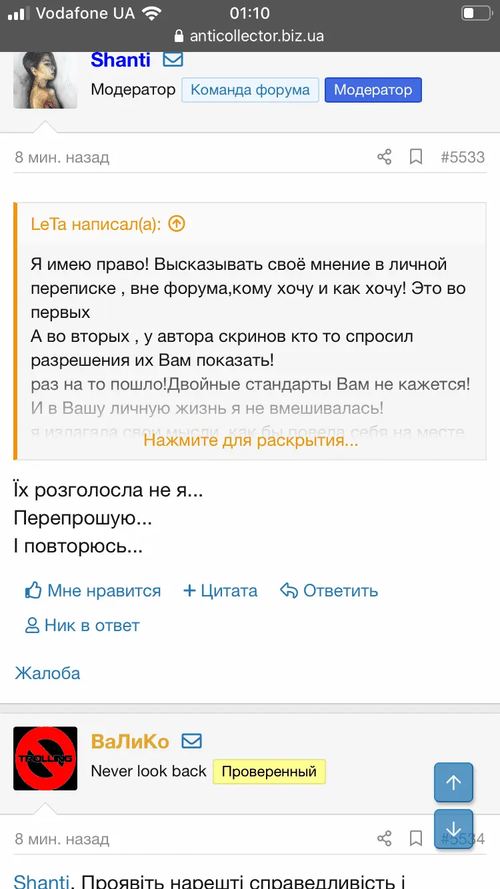
Task: Insert nickname with Ник в ответ
Action: click(82, 625)
